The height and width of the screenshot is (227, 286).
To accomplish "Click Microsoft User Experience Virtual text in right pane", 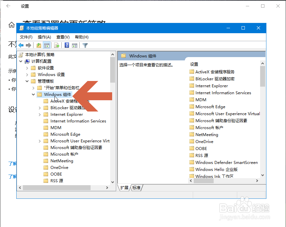I will [x=228, y=114].
